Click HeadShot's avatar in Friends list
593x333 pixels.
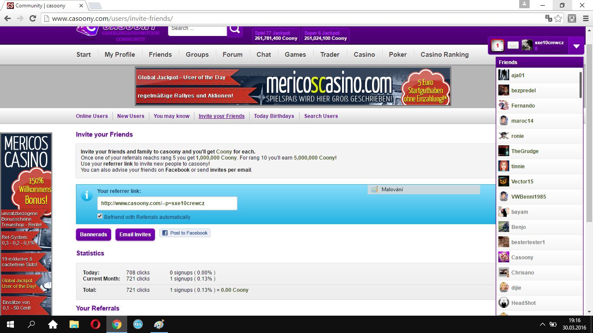coord(504,303)
